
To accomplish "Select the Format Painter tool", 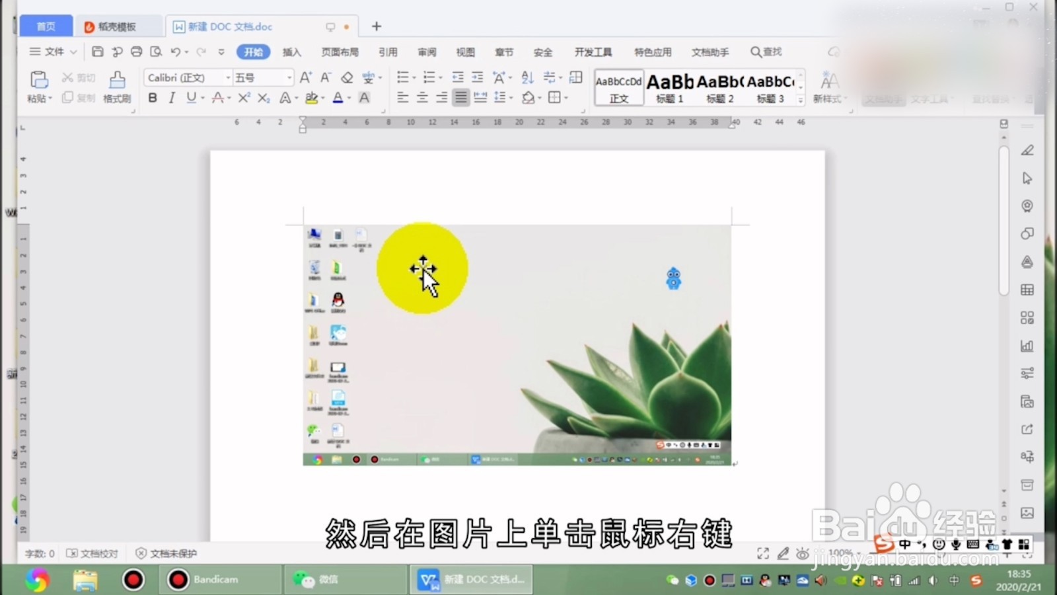I will click(x=116, y=86).
